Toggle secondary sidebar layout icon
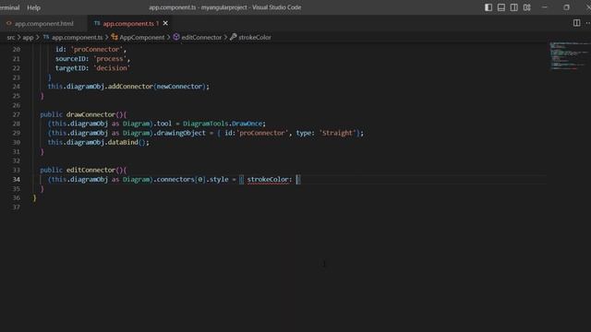Screen dimensions: 591x332 (513, 7)
